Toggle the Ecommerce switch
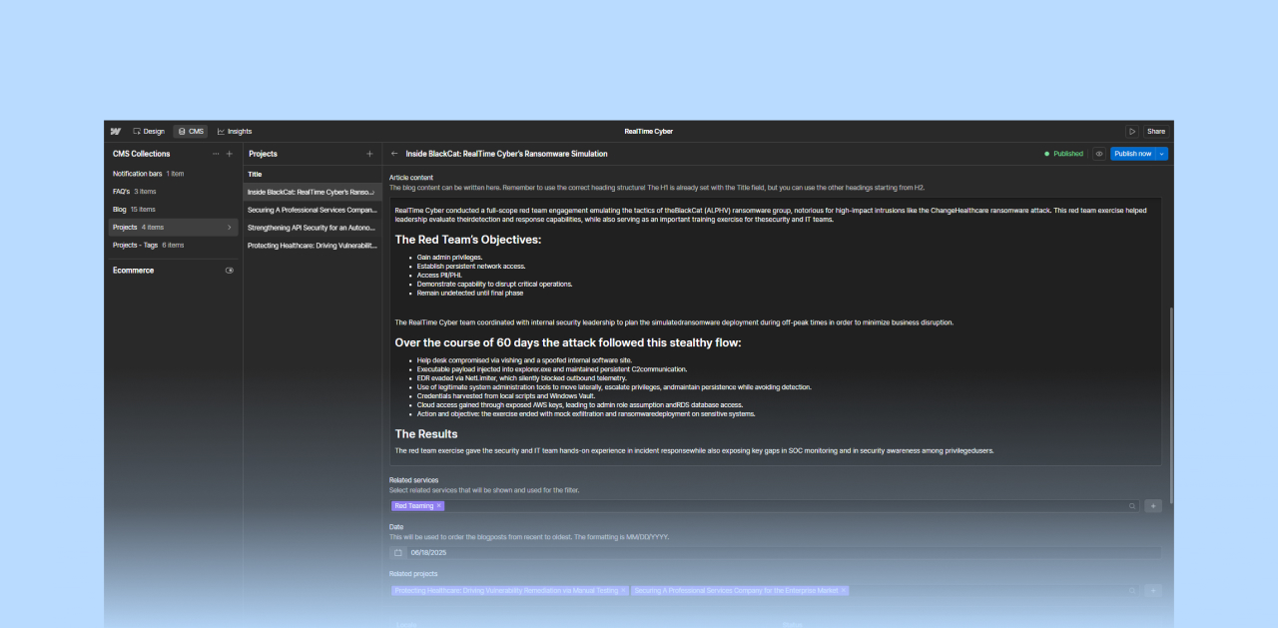The width and height of the screenshot is (1278, 628). click(x=230, y=271)
